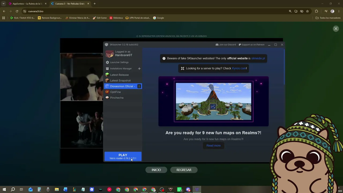Click Read more on Realms news
The image size is (343, 193).
(x=214, y=146)
